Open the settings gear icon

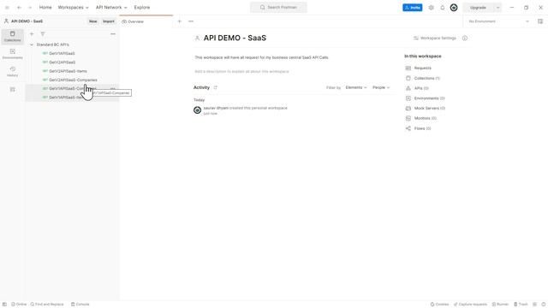[x=432, y=8]
